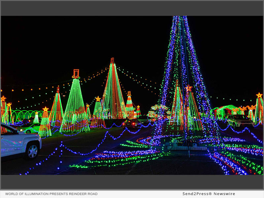The width and height of the screenshot is (264, 198).
Task: Click the music note atop the large green tree
Action: pos(76,73)
